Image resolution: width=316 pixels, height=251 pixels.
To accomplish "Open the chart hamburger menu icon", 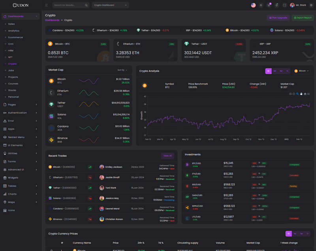I will point(308,94).
